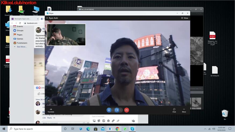Expand microphone options chevron
235x132 pixels.
pyautogui.click(x=113, y=110)
